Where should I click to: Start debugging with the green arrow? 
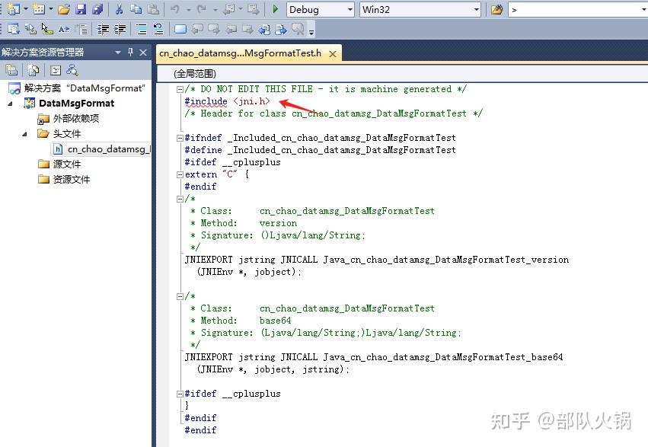click(x=275, y=8)
